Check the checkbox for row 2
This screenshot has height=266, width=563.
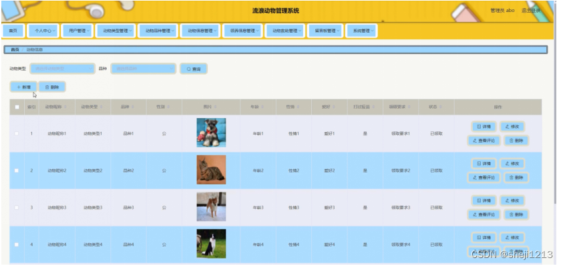click(17, 171)
